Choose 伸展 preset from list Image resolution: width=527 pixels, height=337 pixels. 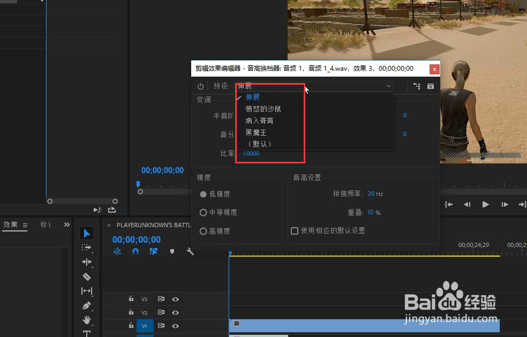253,97
